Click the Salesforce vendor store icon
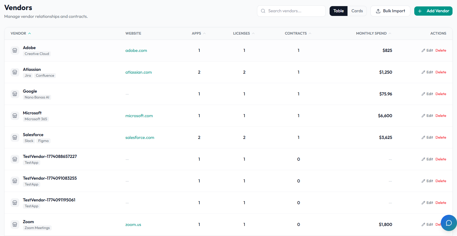Image resolution: width=457 pixels, height=236 pixels. [x=15, y=138]
